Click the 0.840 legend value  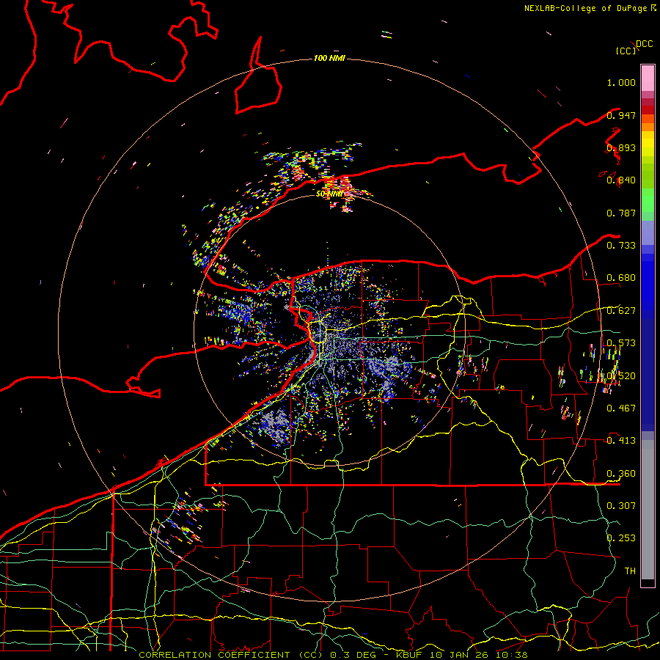tap(621, 180)
